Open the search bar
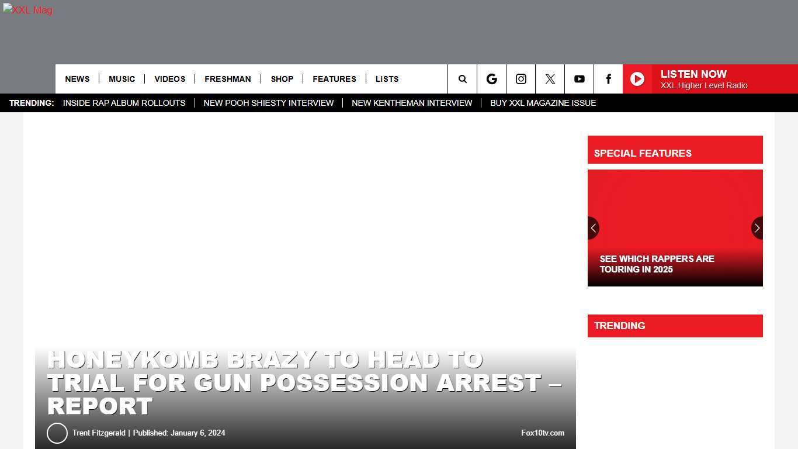The image size is (798, 449). (x=462, y=79)
